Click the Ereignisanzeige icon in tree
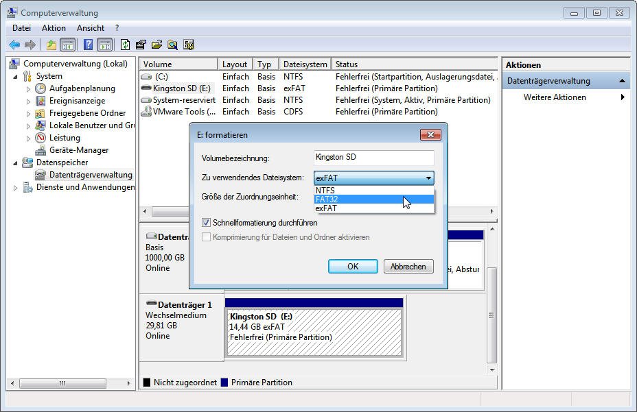The image size is (637, 412). (x=40, y=101)
